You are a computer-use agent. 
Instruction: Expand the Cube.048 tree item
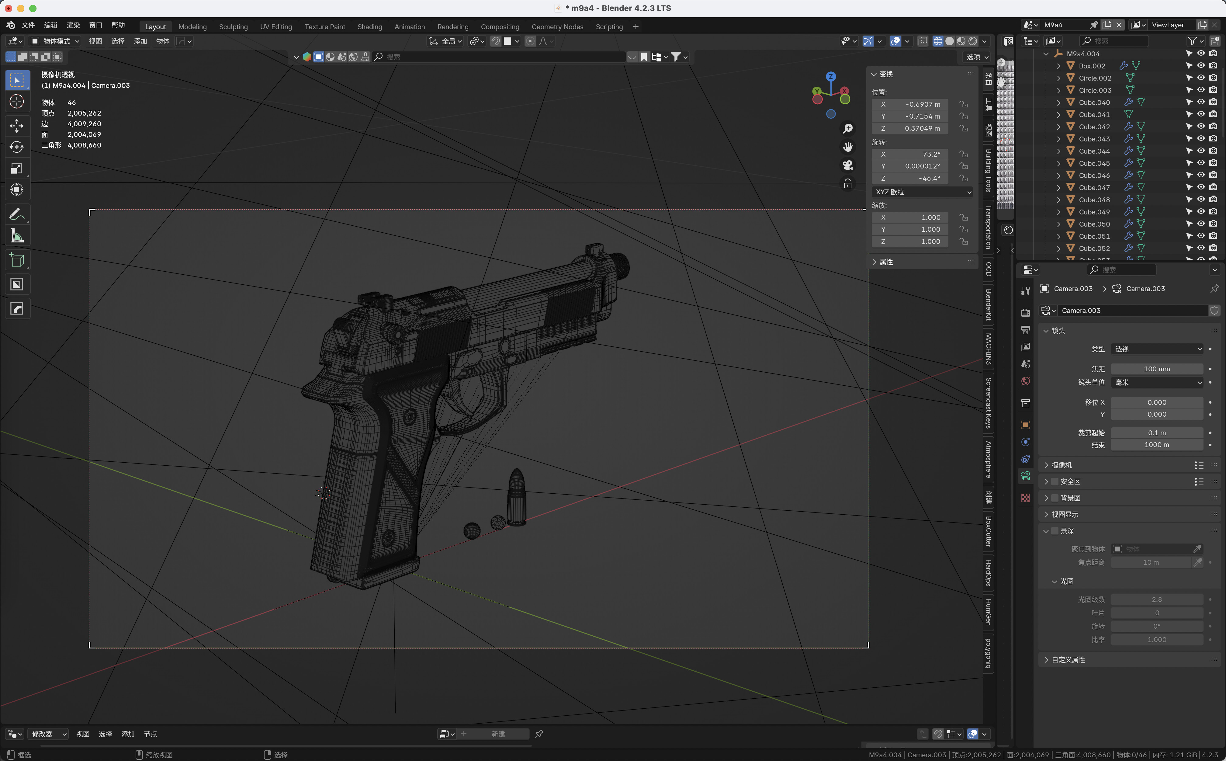coord(1058,200)
